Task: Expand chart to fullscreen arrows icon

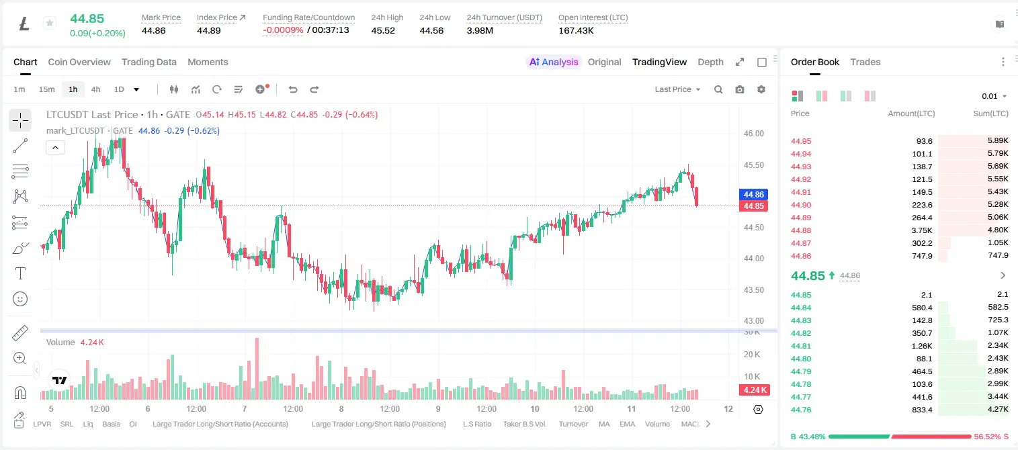Action: (x=740, y=62)
